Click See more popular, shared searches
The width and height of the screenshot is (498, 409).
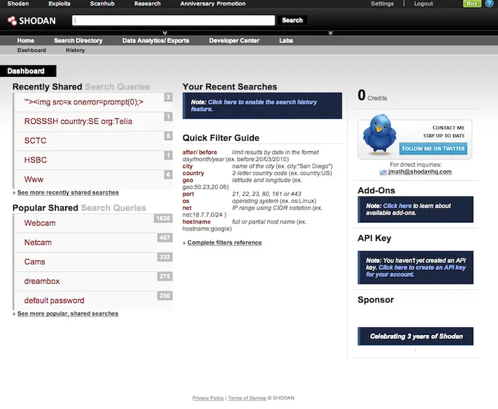pos(68,313)
